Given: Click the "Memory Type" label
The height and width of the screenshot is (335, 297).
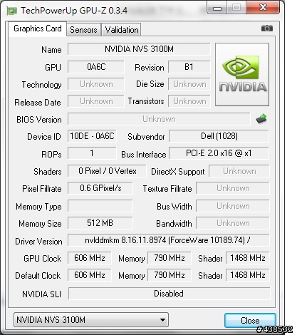Looking at the screenshot, I should click(x=38, y=207).
